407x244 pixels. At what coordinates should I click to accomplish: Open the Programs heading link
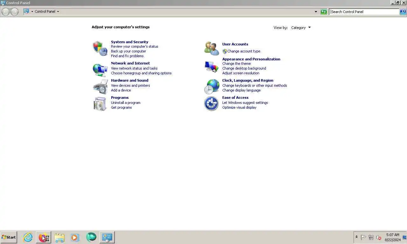(x=120, y=98)
